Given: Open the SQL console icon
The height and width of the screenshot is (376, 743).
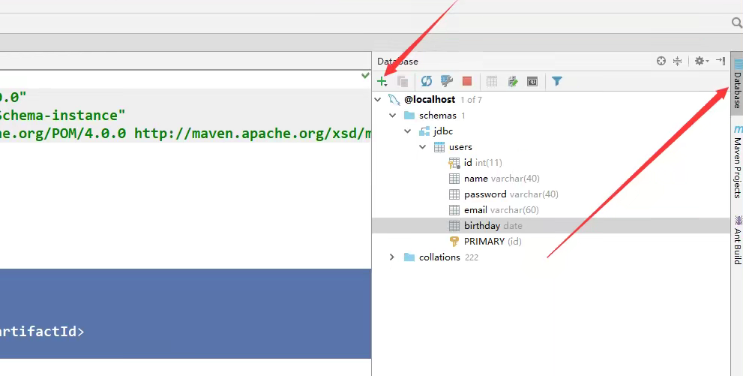Looking at the screenshot, I should click(x=532, y=82).
